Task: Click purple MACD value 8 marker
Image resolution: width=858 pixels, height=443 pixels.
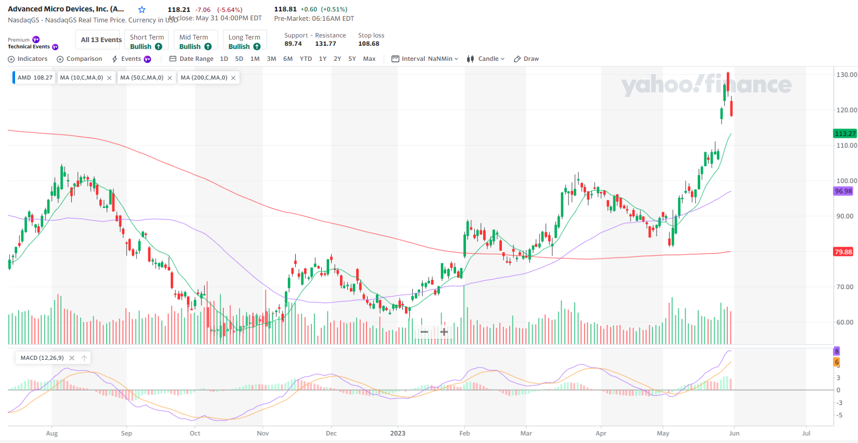Action: [x=837, y=351]
